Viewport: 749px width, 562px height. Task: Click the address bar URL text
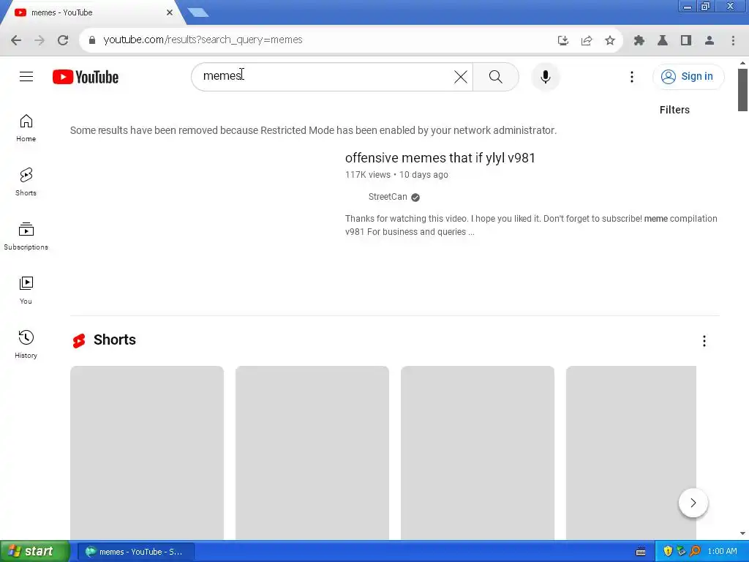[x=203, y=40]
